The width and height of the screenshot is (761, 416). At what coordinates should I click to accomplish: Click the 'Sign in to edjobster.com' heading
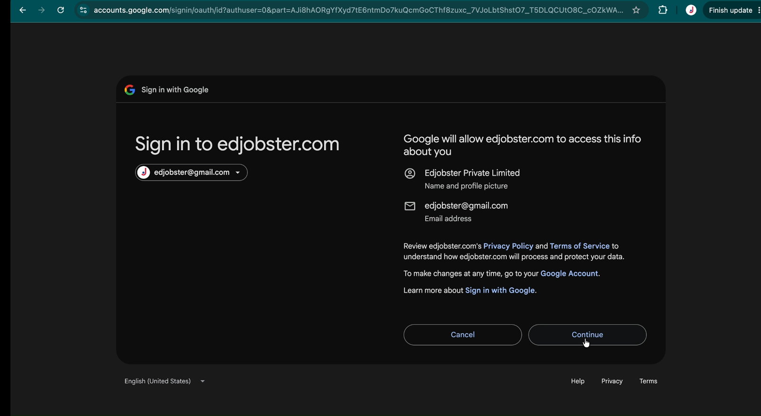pos(237,144)
